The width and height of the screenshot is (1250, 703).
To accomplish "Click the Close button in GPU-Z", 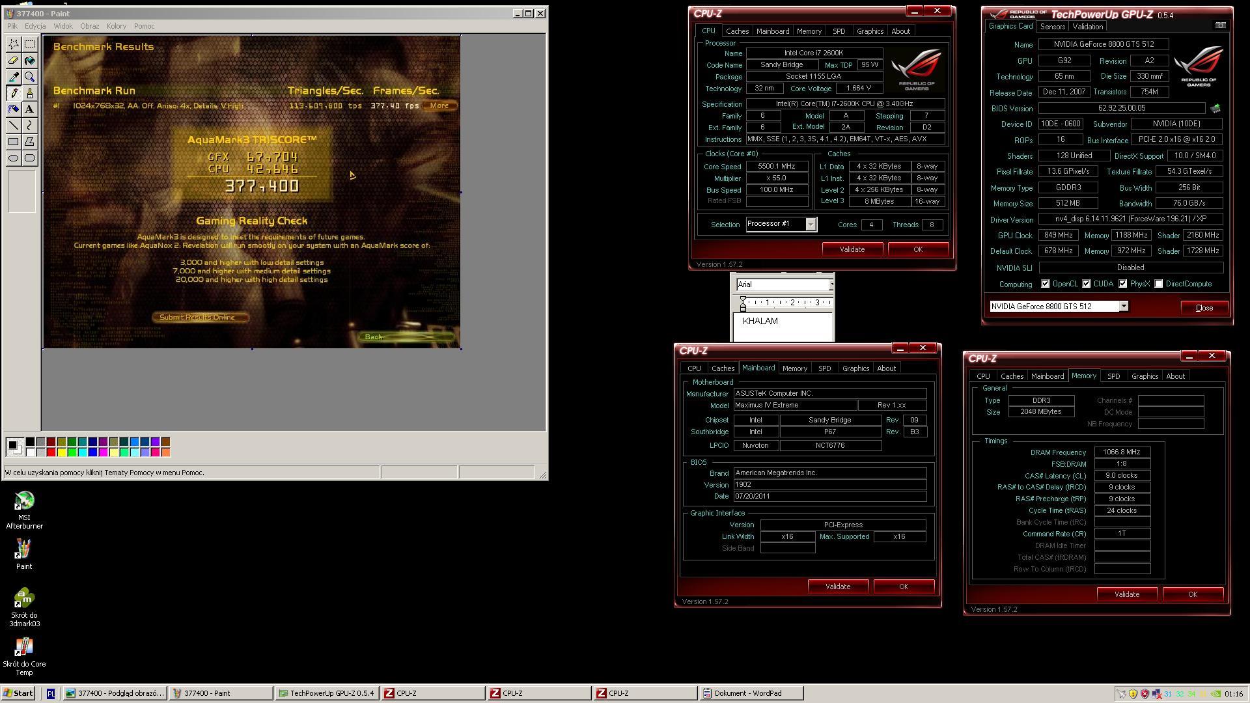I will [1204, 308].
